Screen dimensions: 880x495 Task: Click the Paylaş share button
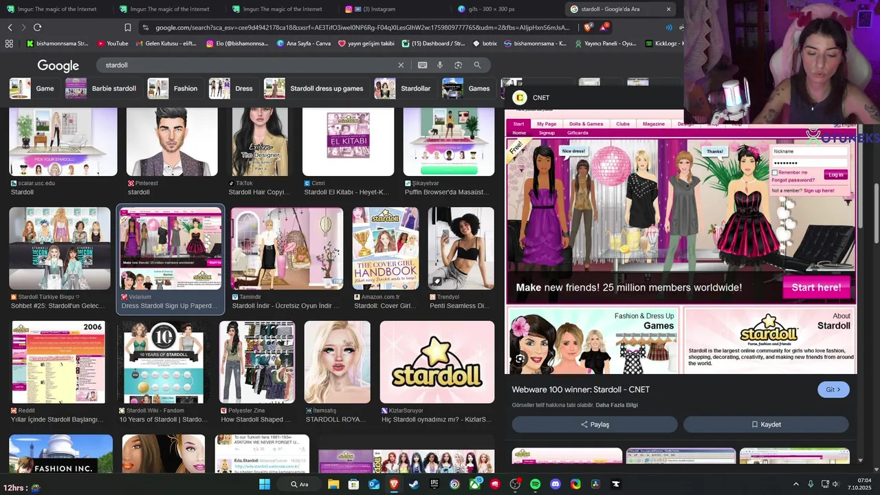click(595, 425)
